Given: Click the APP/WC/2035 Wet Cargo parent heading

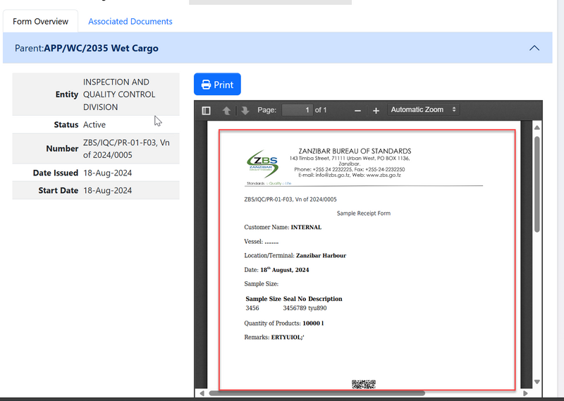Looking at the screenshot, I should click(x=101, y=49).
